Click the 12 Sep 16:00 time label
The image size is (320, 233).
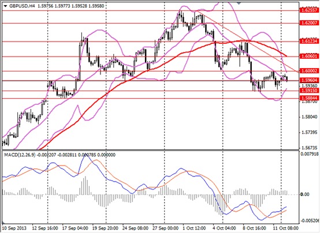45,228
